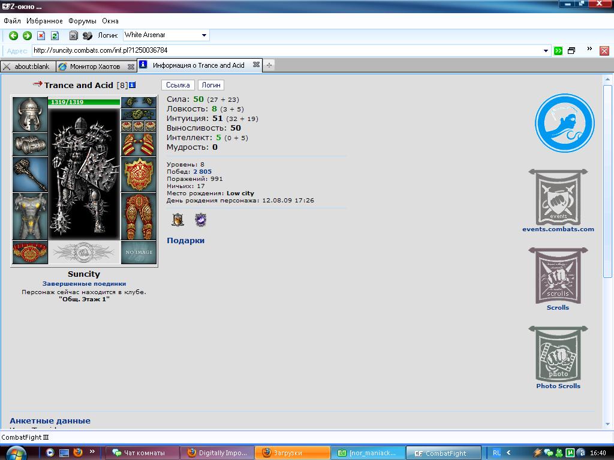Click into the URL address field
This screenshot has height=460, width=614.
pyautogui.click(x=287, y=50)
